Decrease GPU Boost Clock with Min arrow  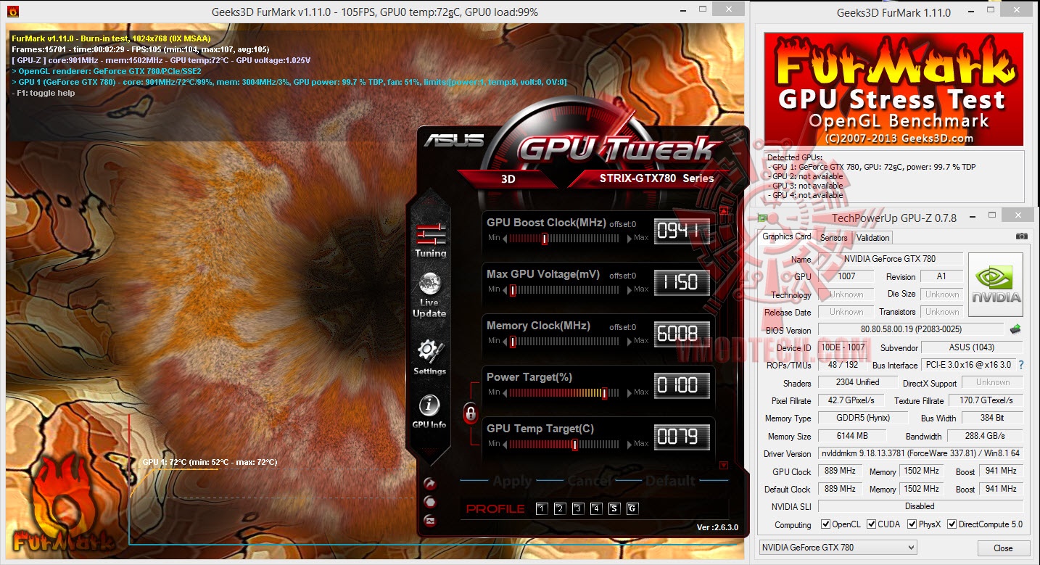pyautogui.click(x=505, y=238)
